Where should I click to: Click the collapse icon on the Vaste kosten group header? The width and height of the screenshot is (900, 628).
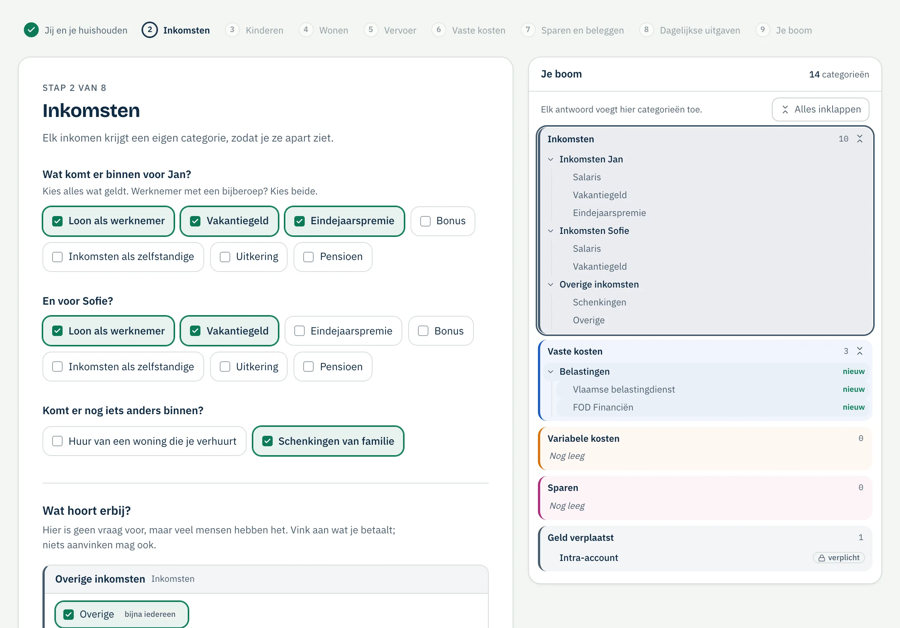(x=860, y=351)
